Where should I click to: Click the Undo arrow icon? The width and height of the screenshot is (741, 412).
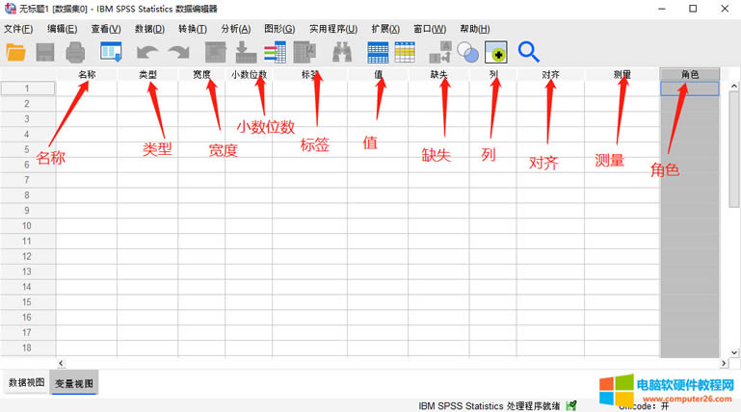147,52
